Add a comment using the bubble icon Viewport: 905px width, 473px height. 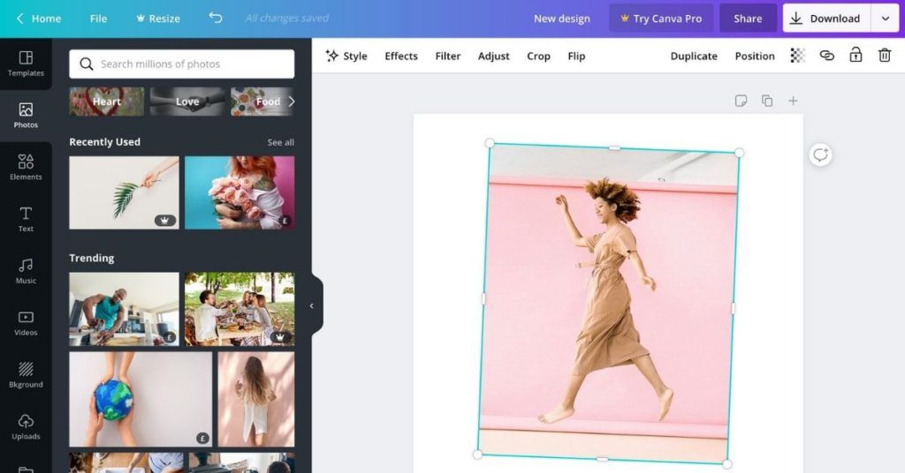[x=820, y=155]
